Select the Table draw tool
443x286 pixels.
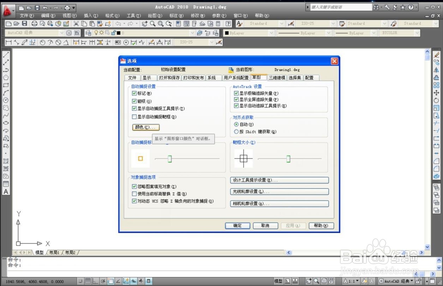[6, 184]
